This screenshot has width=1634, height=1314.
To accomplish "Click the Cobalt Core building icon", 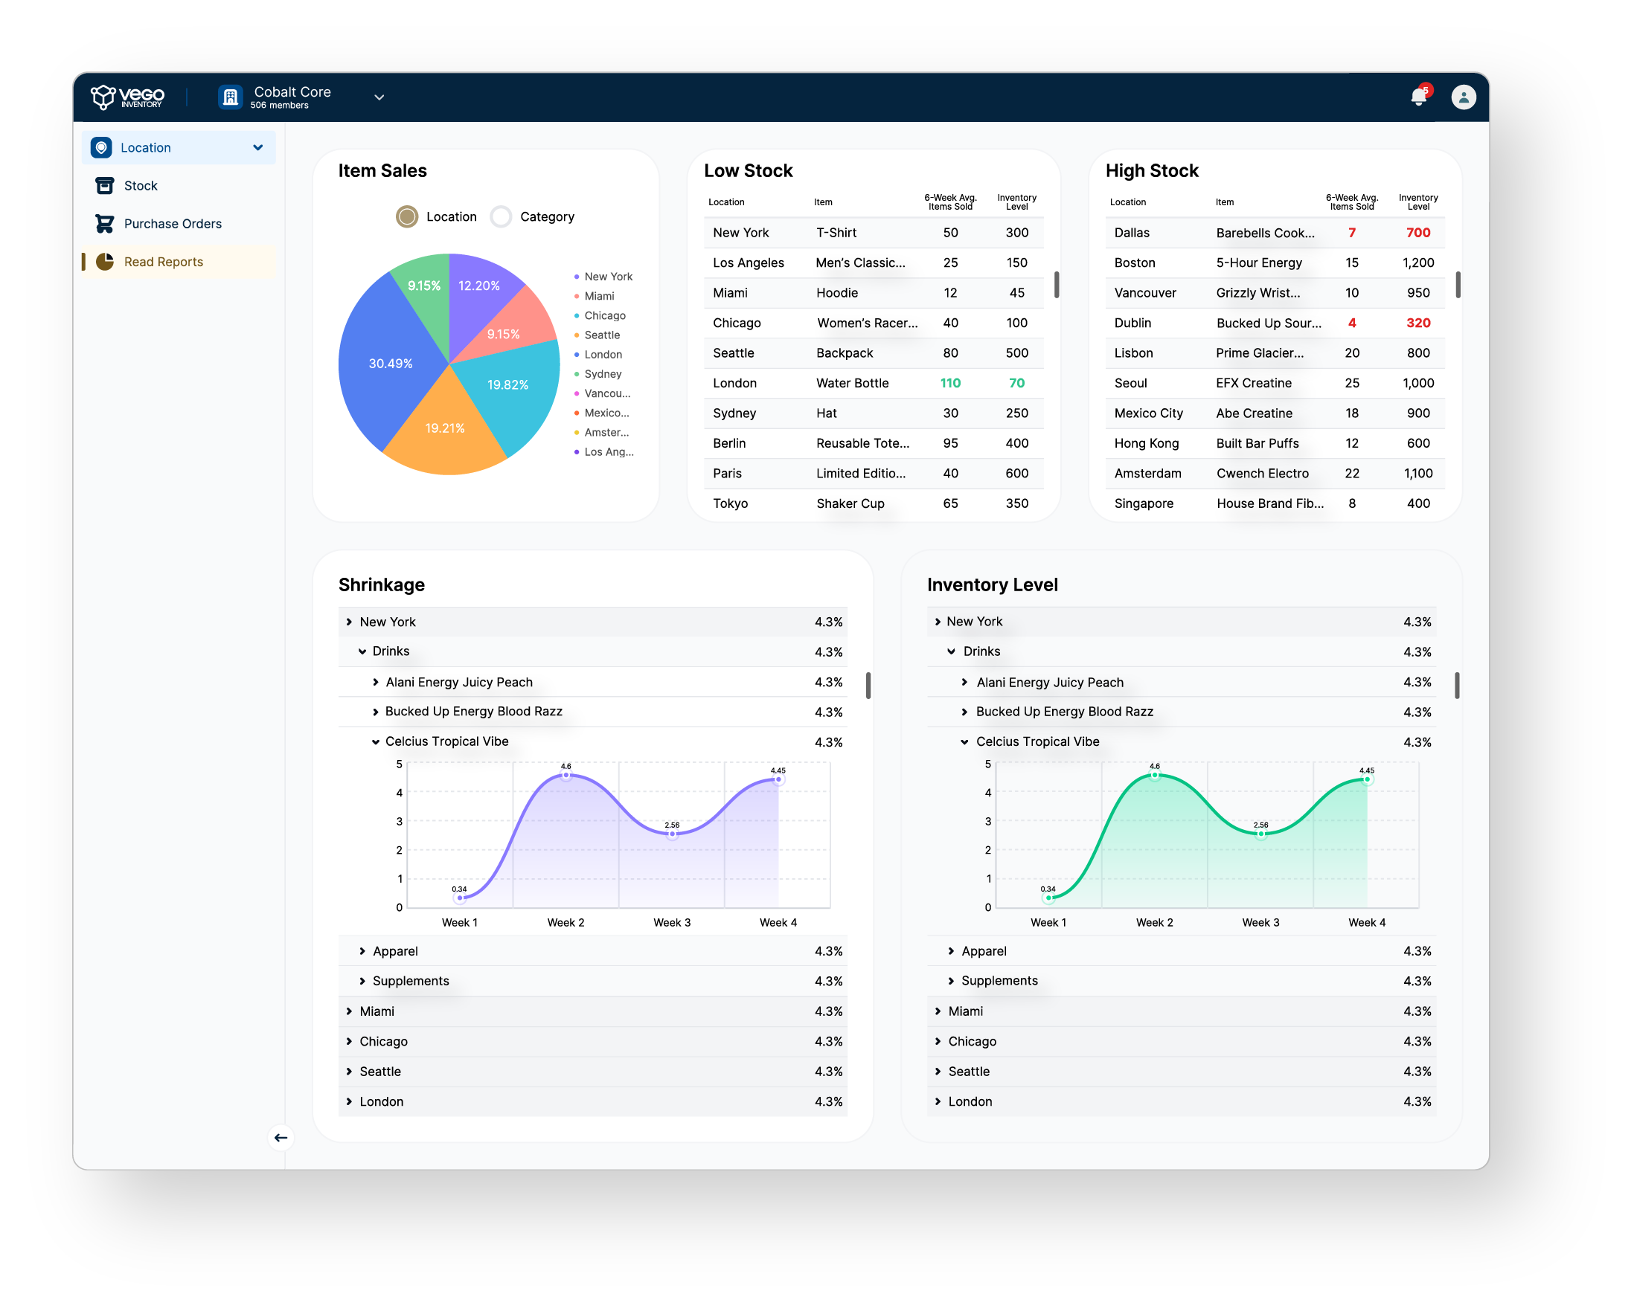I will (x=231, y=97).
